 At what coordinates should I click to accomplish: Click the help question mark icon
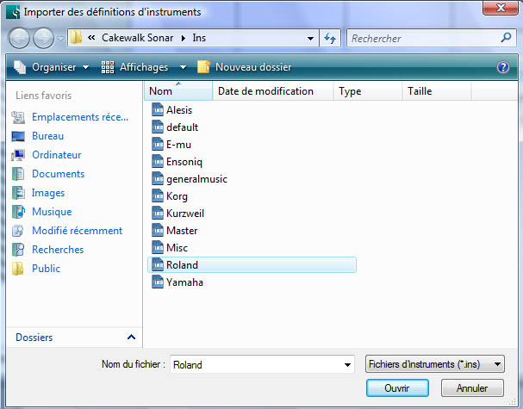click(x=502, y=67)
